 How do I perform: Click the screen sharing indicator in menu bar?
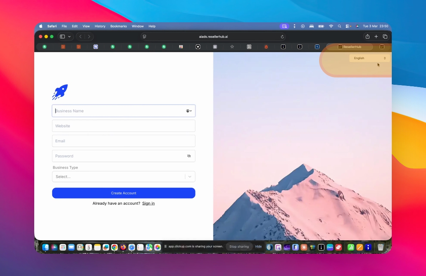285,26
